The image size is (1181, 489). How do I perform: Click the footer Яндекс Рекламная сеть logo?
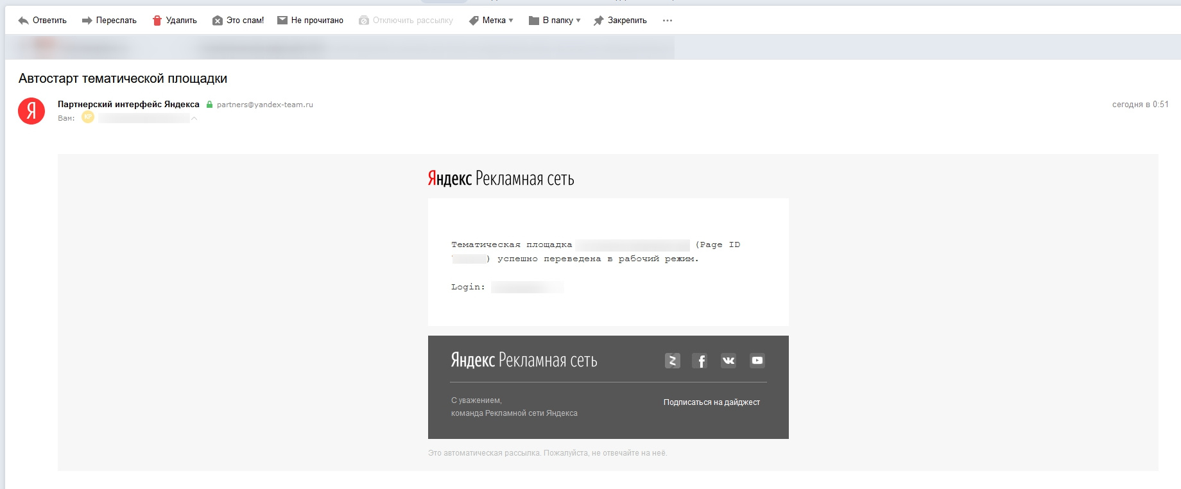[524, 360]
